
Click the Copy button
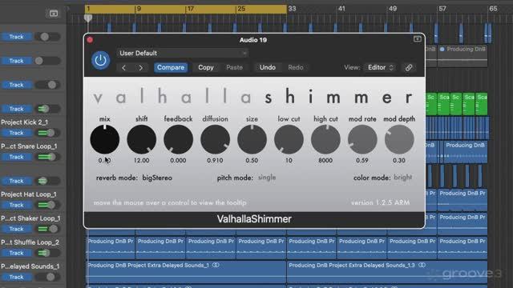tap(206, 67)
